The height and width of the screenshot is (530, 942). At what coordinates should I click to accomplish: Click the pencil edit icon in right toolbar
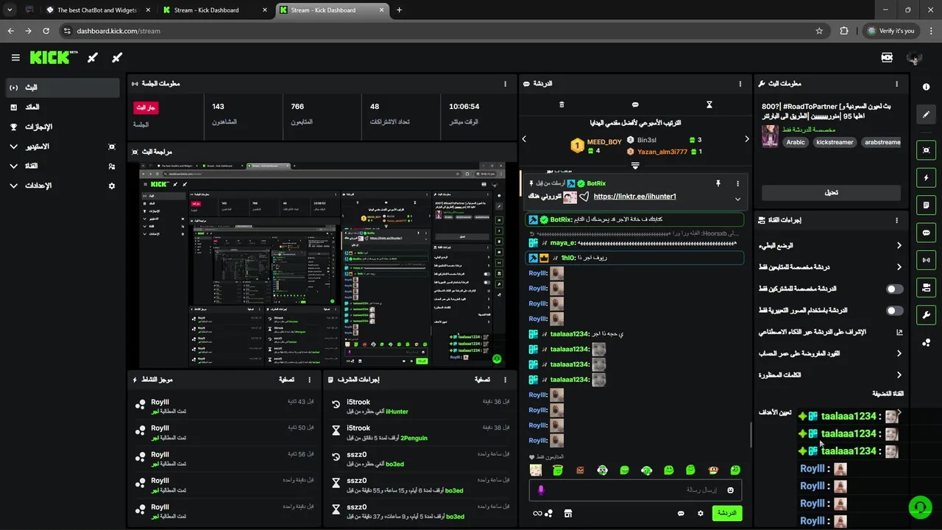(926, 114)
